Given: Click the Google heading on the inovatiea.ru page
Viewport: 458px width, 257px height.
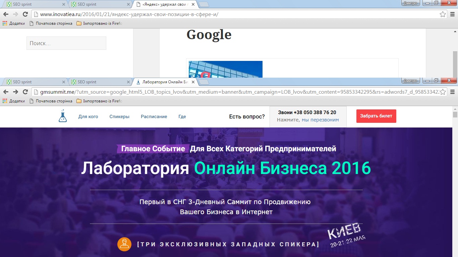Looking at the screenshot, I should [209, 34].
